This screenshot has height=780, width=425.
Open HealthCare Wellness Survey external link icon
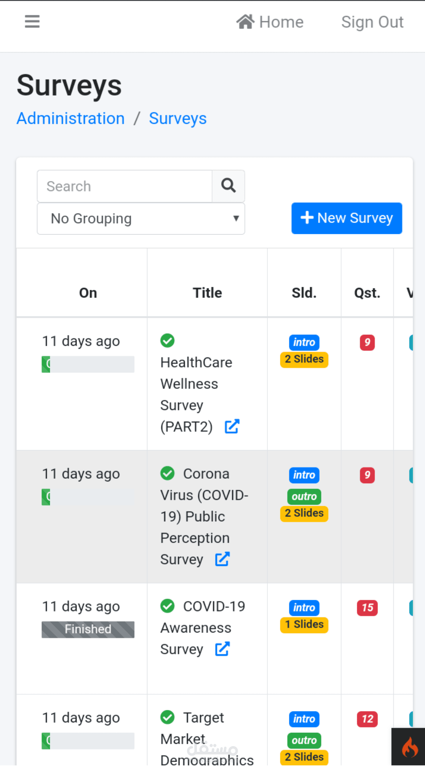232,427
